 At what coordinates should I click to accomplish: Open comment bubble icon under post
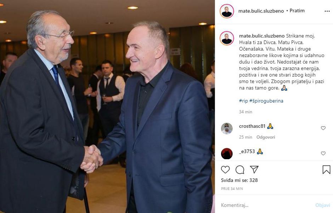pyautogui.click(x=240, y=170)
